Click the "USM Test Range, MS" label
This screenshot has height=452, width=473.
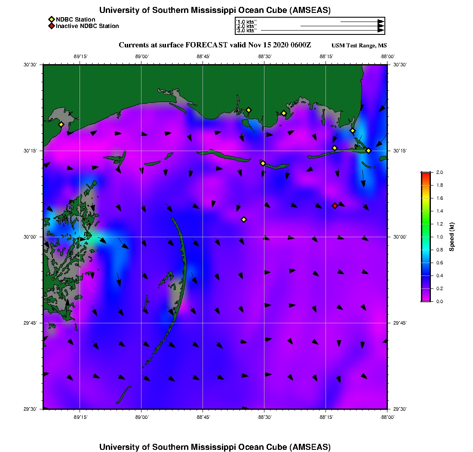click(x=359, y=46)
